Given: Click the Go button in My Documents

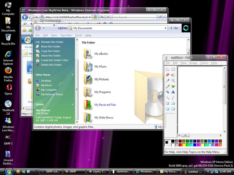Looking at the screenshot, I should tap(174, 28).
